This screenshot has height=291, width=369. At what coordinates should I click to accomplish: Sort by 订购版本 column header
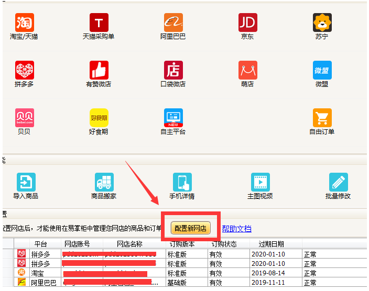coord(182,244)
